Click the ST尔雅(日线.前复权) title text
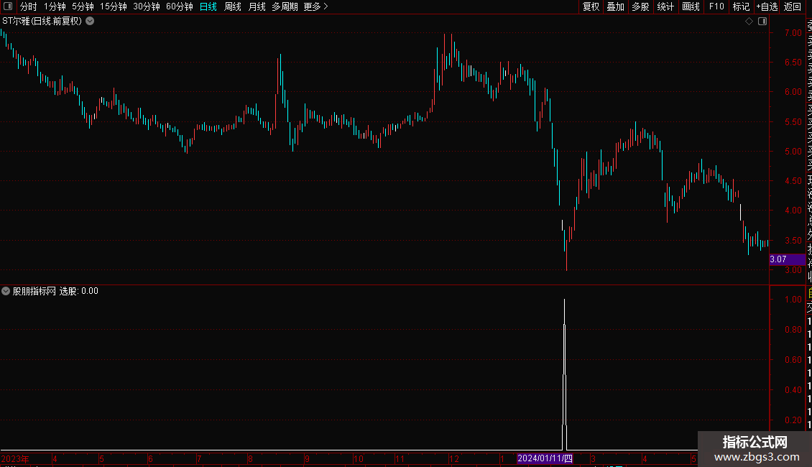This screenshot has width=812, height=467. (x=42, y=22)
